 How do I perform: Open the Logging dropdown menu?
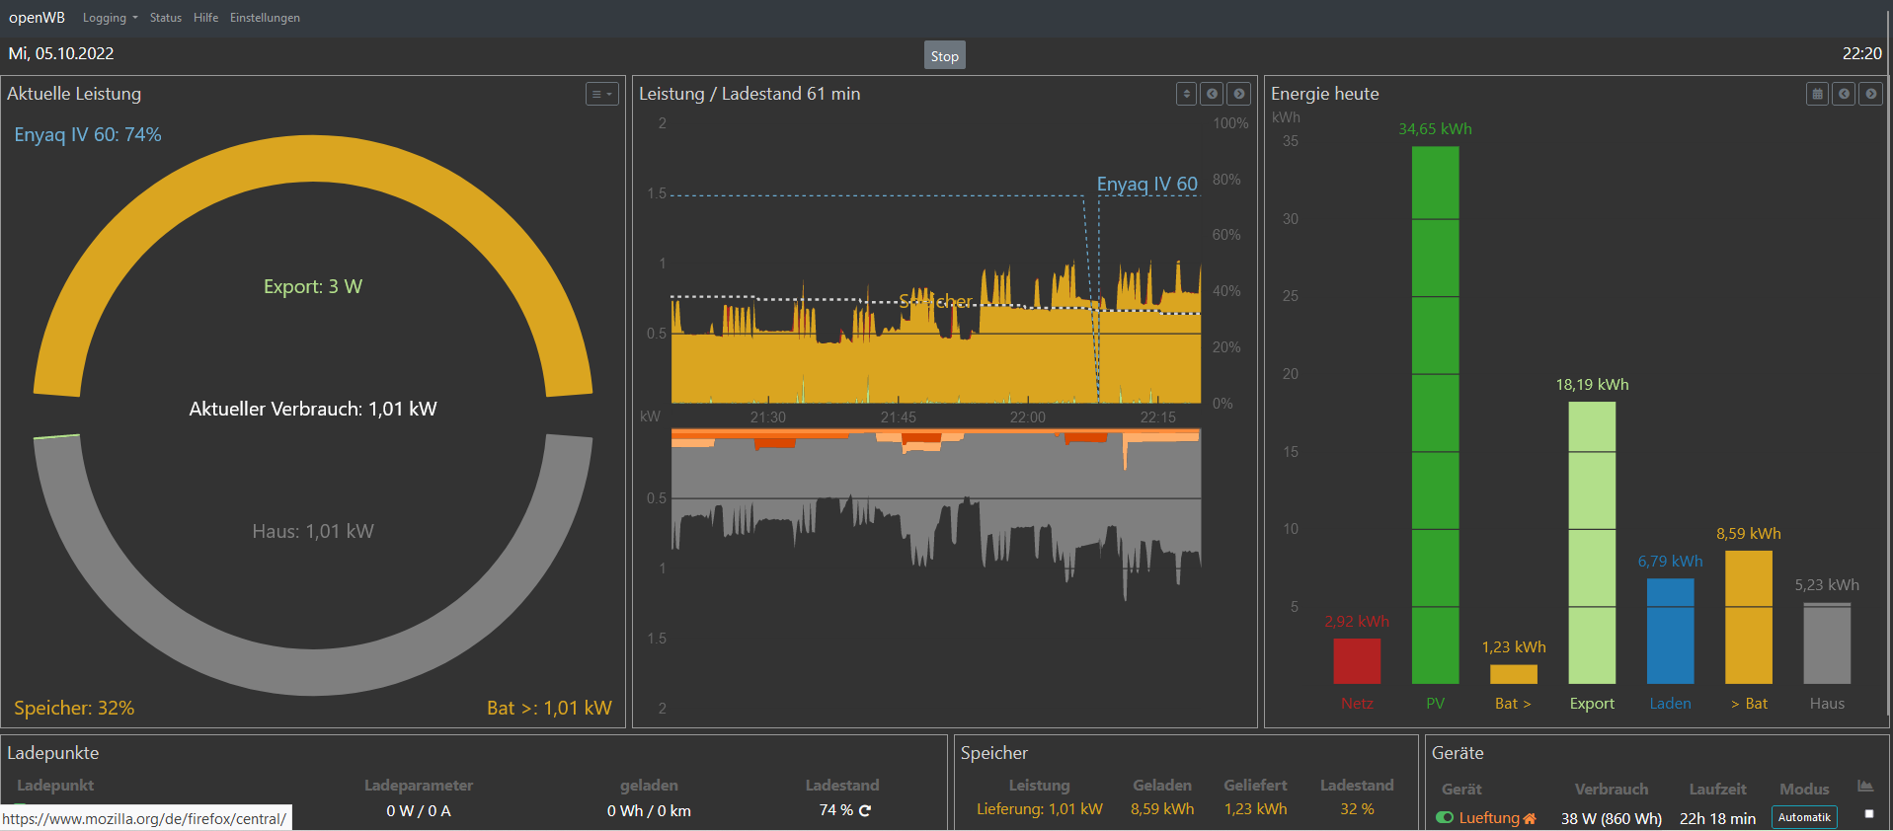[110, 18]
